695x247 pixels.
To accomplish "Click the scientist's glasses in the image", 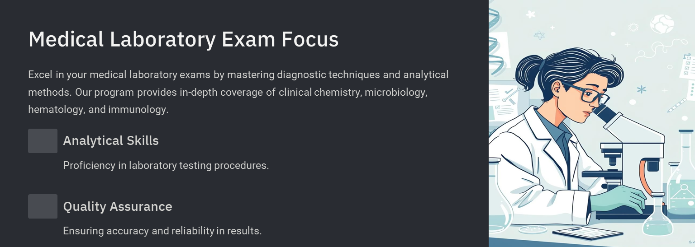I will click(x=586, y=94).
